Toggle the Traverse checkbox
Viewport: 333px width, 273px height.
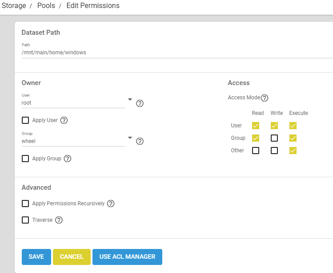point(25,220)
